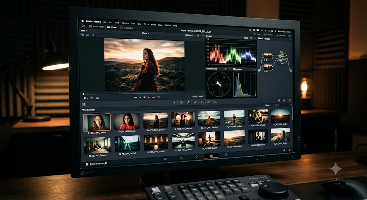The image size is (367, 200).
Task: Stop playback
Action: pos(144,97)
